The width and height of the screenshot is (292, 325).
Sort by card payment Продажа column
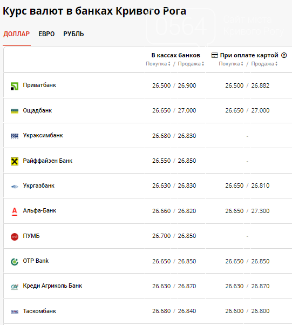(264, 64)
